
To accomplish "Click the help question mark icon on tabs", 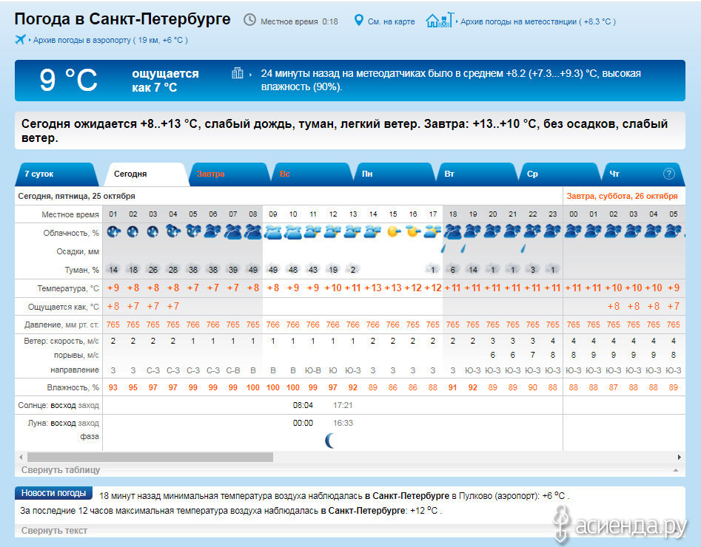I will 668,174.
